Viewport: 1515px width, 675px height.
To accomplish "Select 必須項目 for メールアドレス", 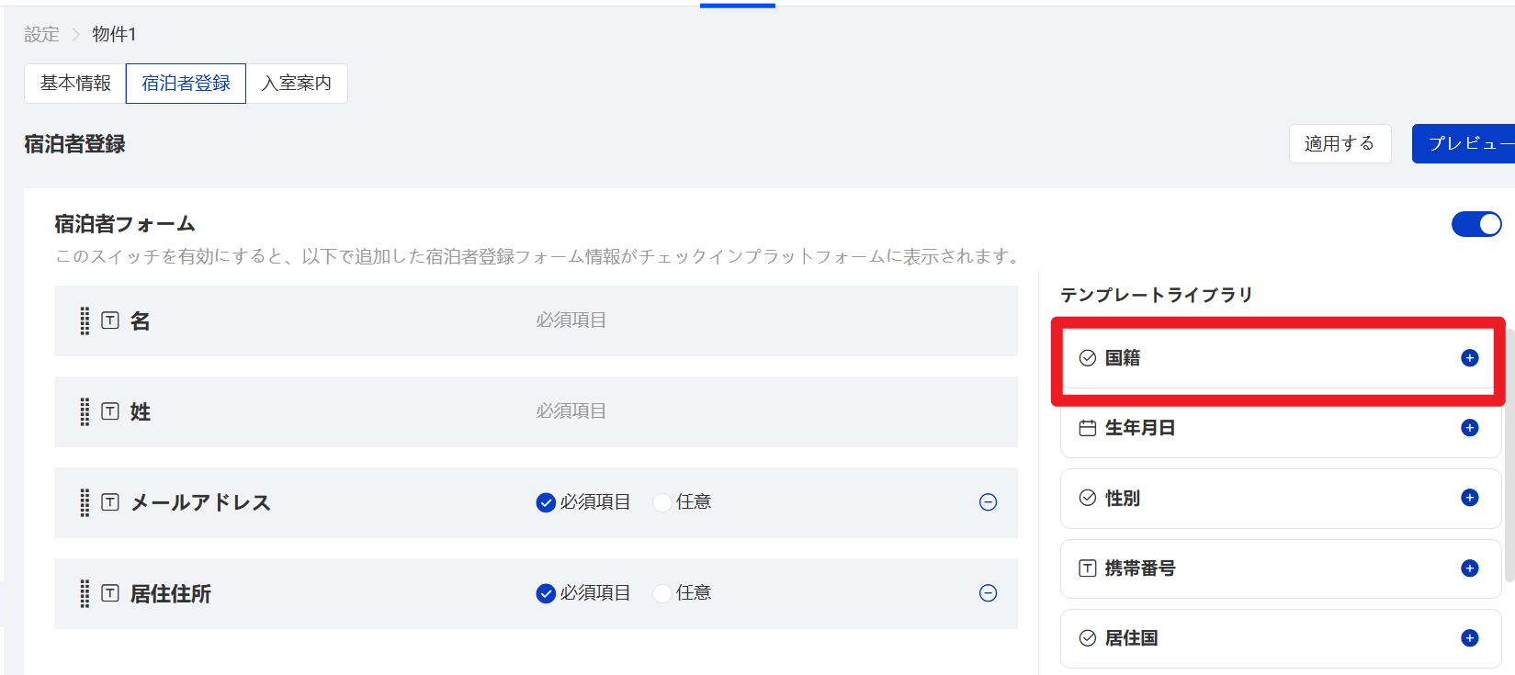I will click(x=546, y=502).
